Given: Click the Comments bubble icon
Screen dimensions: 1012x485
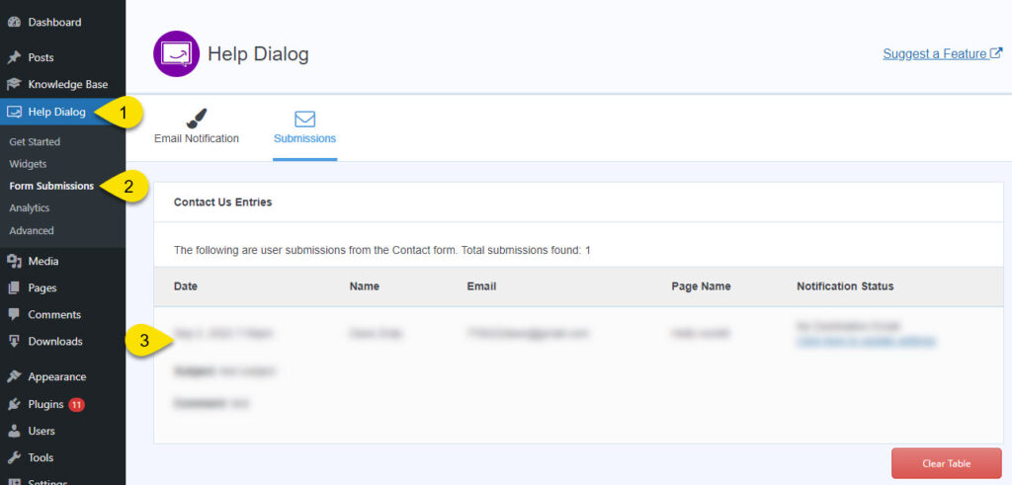Looking at the screenshot, I should pyautogui.click(x=14, y=315).
